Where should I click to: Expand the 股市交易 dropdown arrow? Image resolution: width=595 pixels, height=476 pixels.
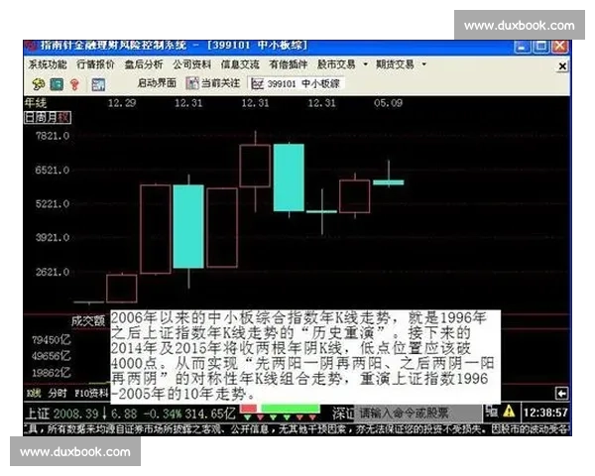[x=365, y=64]
